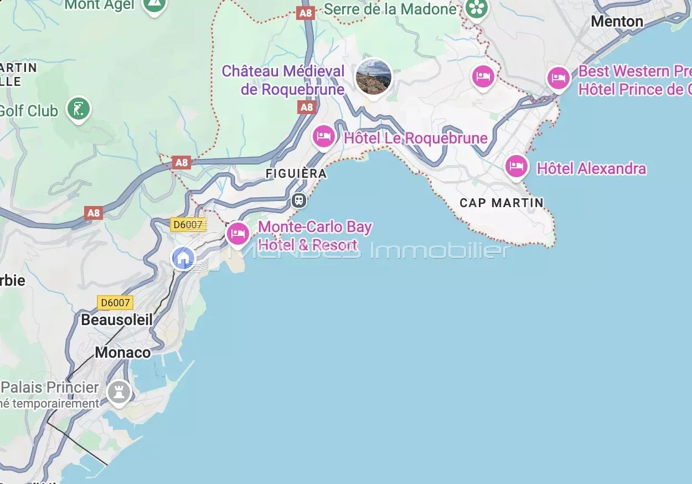Viewport: 692px width, 484px height.
Task: Select the Monte-Carlo Bay Hotel pin icon
Action: click(x=238, y=235)
